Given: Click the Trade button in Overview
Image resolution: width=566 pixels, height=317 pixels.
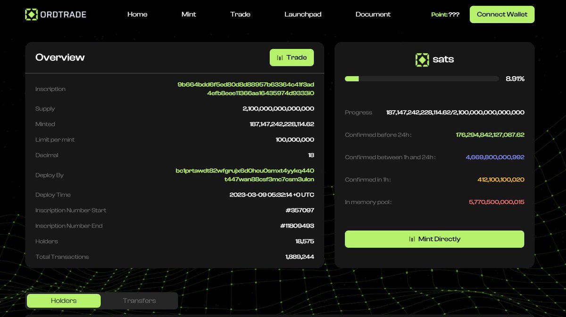Looking at the screenshot, I should click(291, 57).
